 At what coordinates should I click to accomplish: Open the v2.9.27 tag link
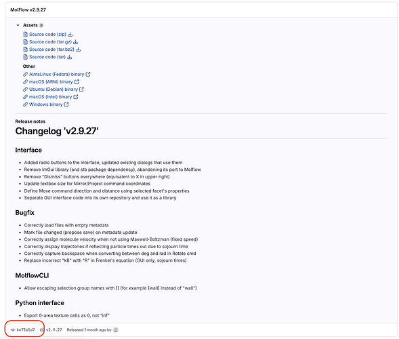click(54, 330)
